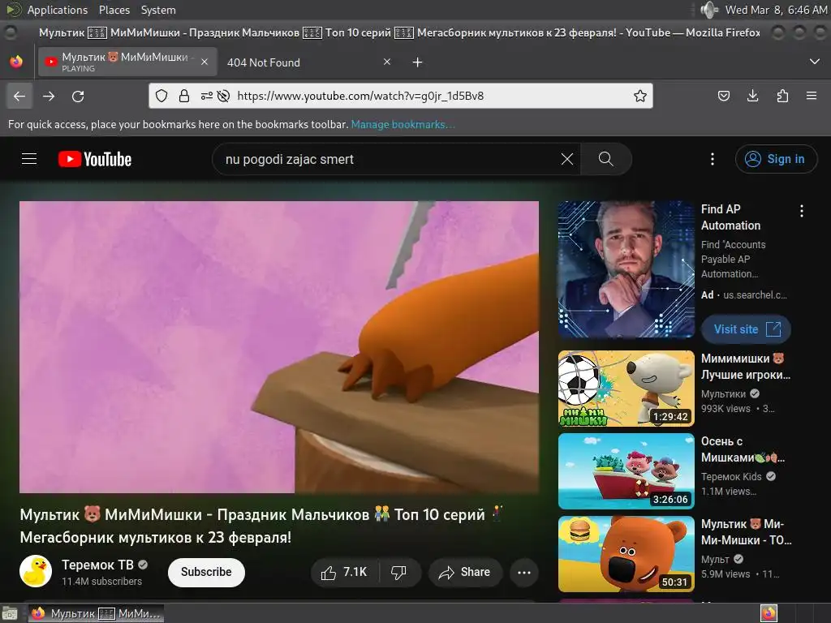Go to YouTube home via logo

pos(95,159)
